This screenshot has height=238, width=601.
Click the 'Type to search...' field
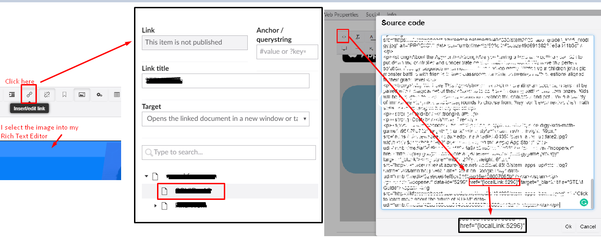[x=229, y=152]
